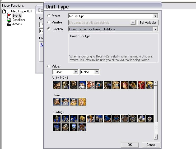Open the 'No unit-type' preset dropdown
The image size is (196, 149).
(x=113, y=16)
